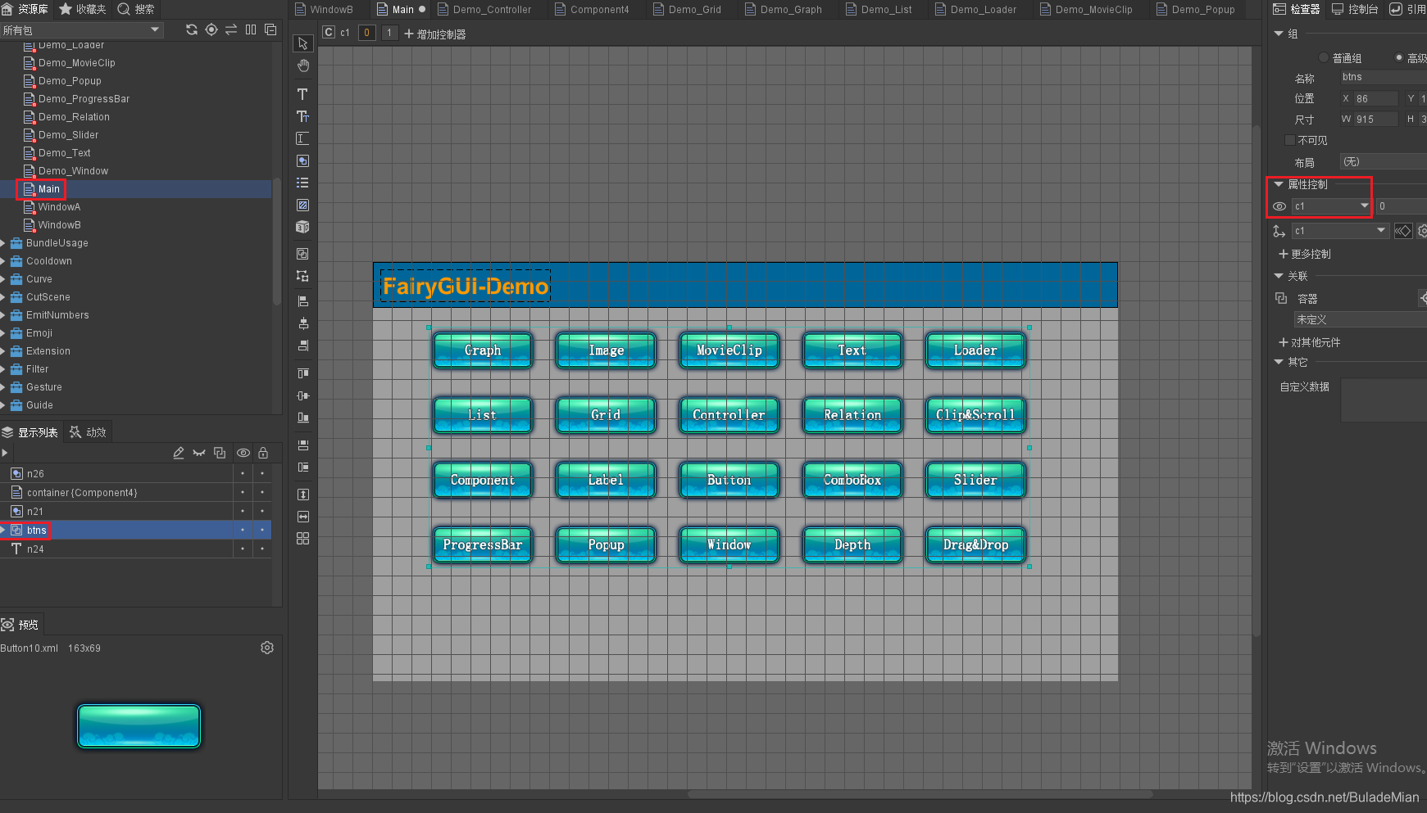The image size is (1427, 813).
Task: Select the input text tool
Action: [x=302, y=138]
